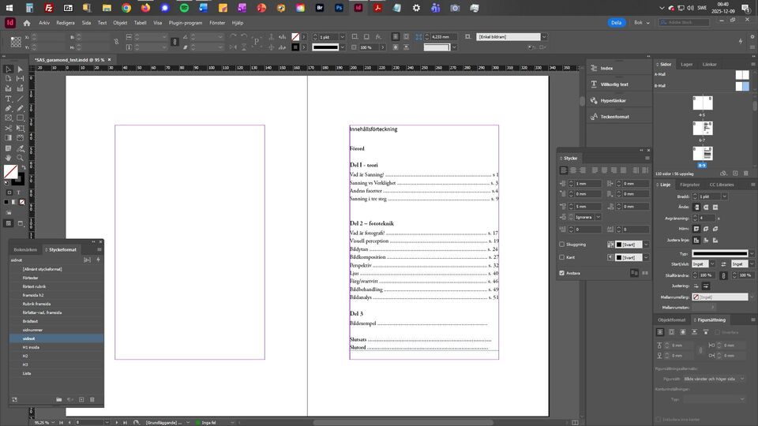Viewport: 758px width, 426px height.
Task: Toggle the Kant checkbox
Action: pyautogui.click(x=562, y=257)
